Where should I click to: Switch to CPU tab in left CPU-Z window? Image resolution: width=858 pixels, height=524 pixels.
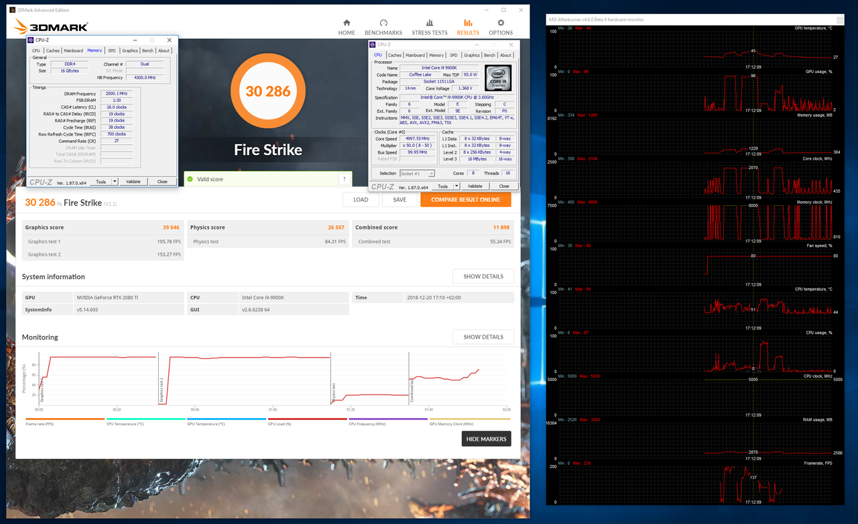point(36,50)
